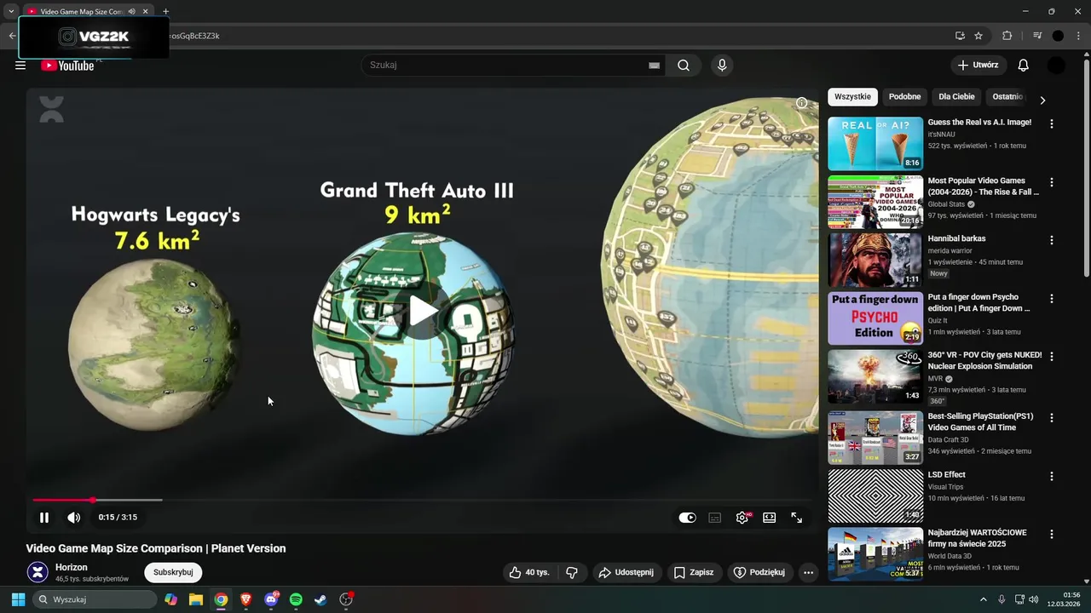Open YouTube notifications bell

[x=1024, y=66]
